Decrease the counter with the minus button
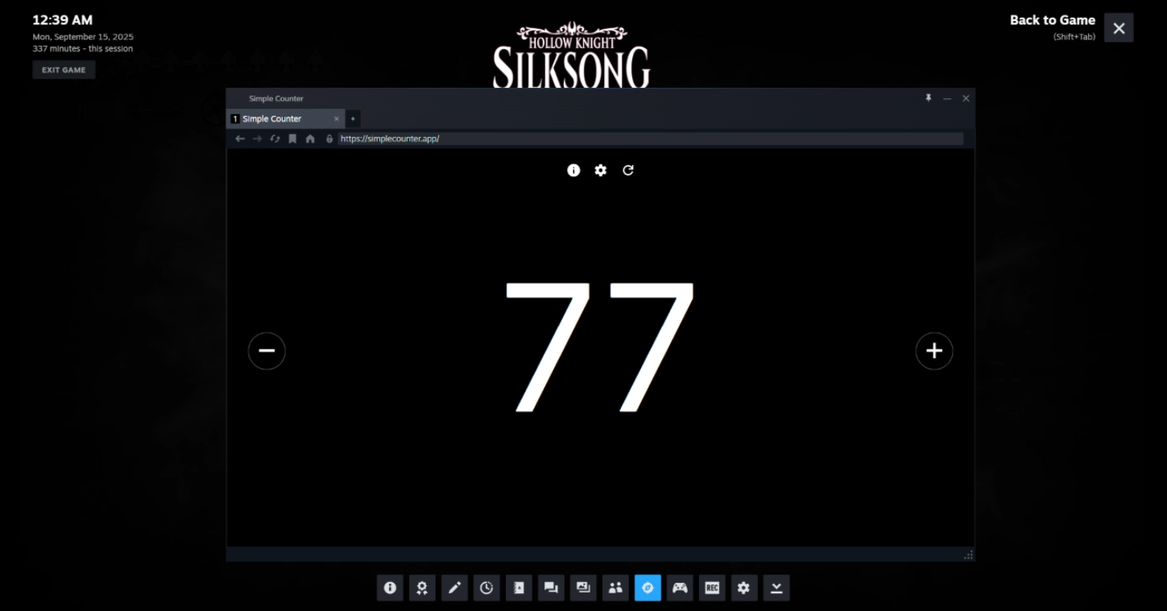1167x611 pixels. (x=267, y=351)
